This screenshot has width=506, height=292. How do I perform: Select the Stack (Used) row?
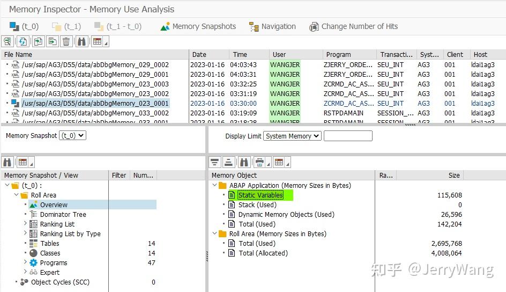257,205
